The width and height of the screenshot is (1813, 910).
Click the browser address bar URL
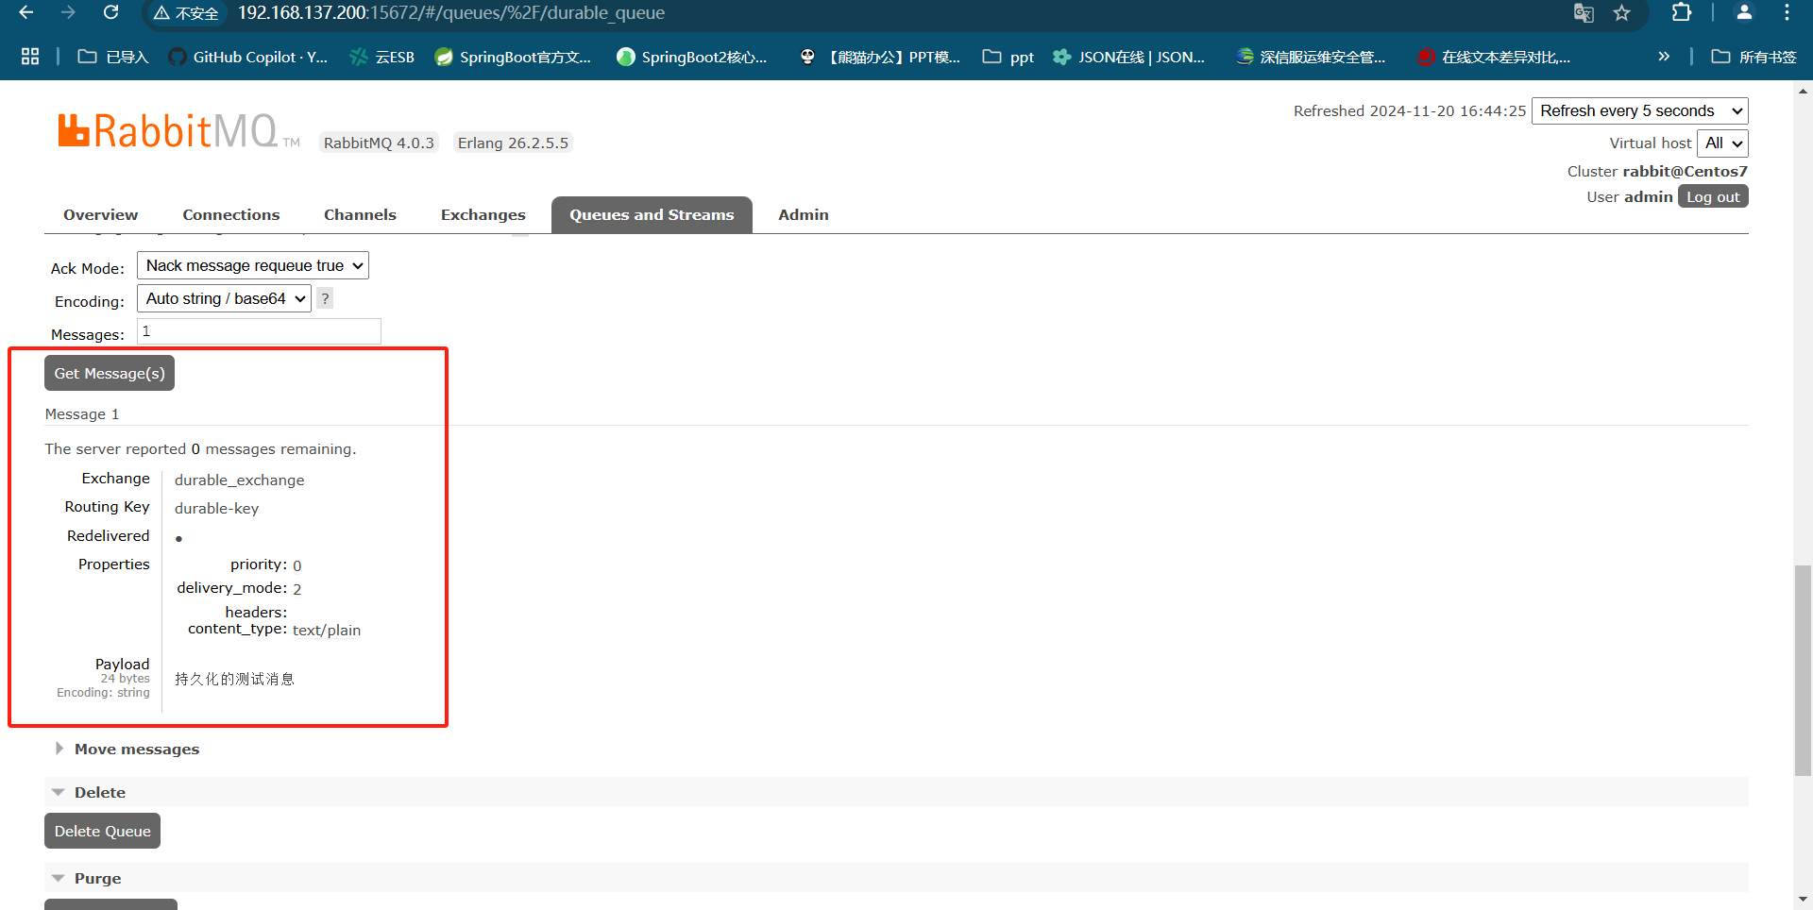451,13
